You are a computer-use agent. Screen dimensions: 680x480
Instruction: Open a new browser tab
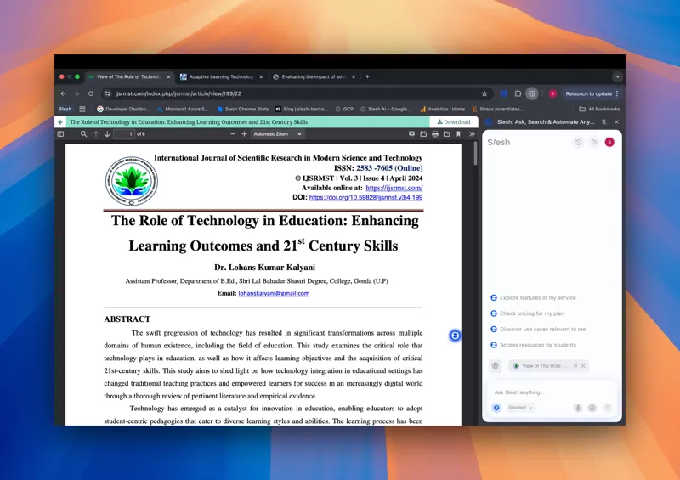[367, 76]
